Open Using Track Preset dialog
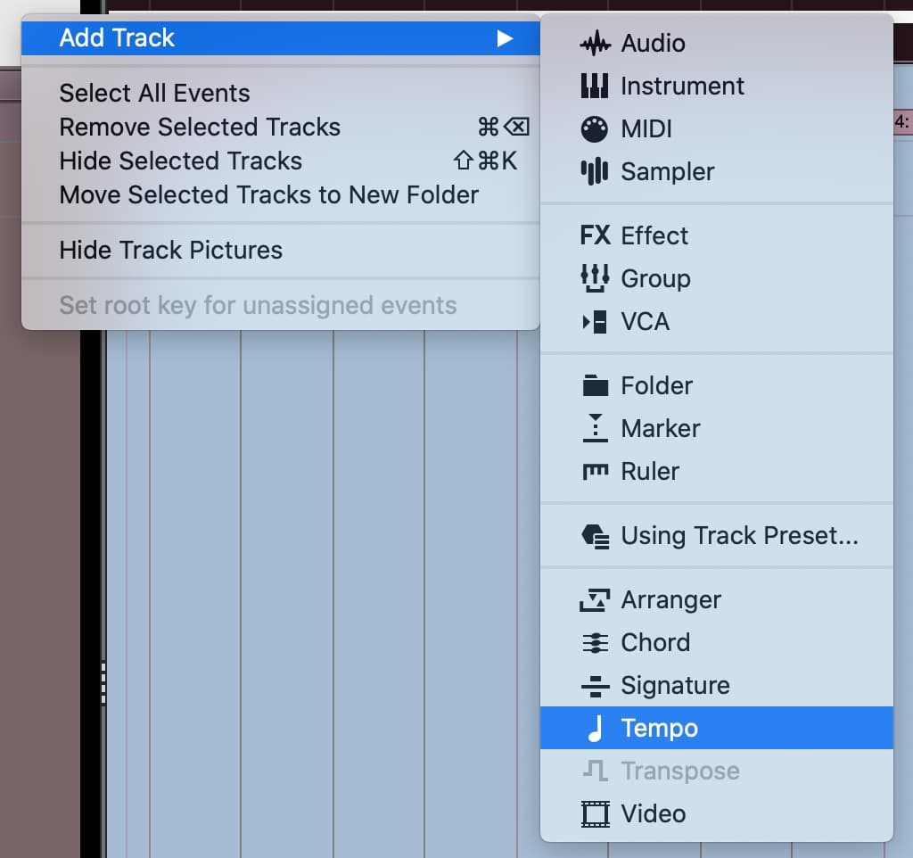Image resolution: width=913 pixels, height=858 pixels. 739,535
